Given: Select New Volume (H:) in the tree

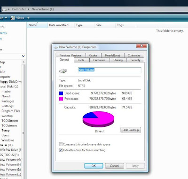Looking at the screenshot, I should [11, 164].
